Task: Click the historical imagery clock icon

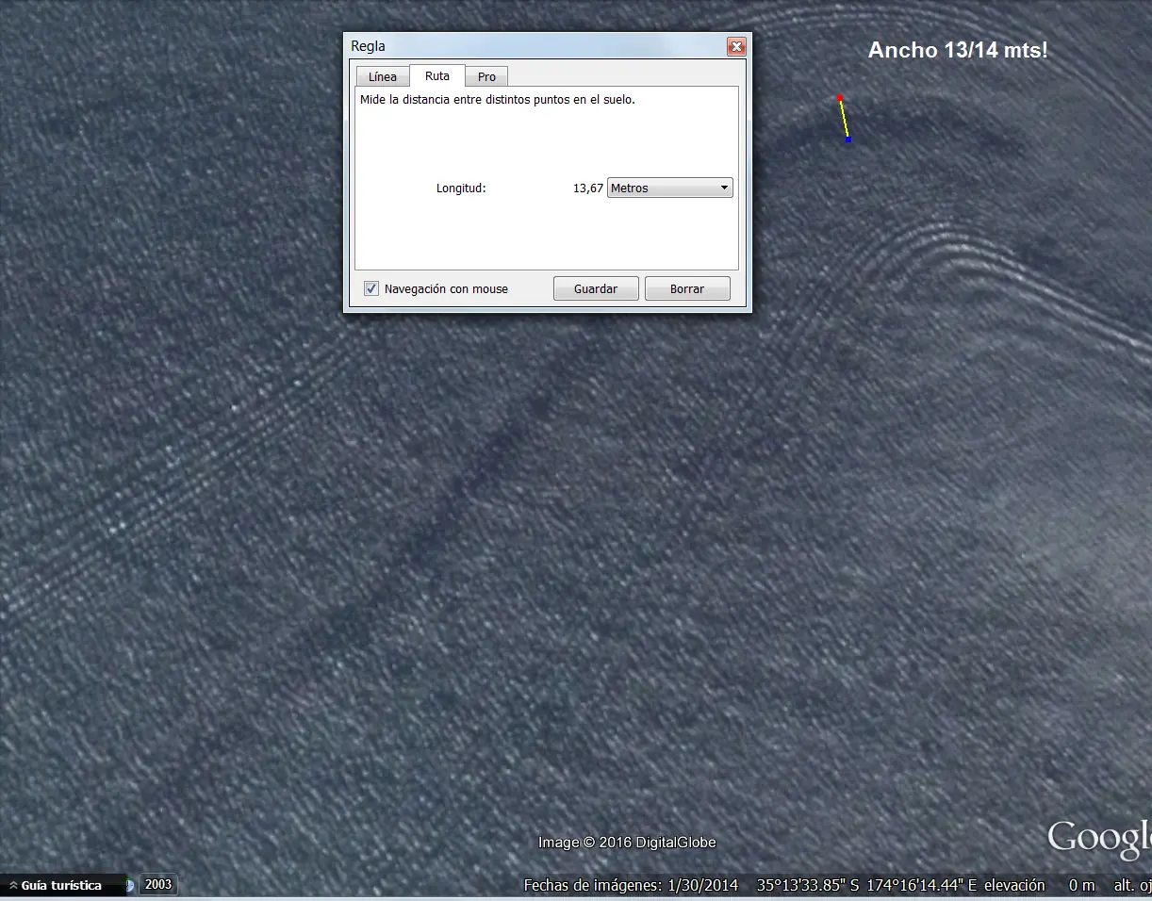Action: (130, 886)
